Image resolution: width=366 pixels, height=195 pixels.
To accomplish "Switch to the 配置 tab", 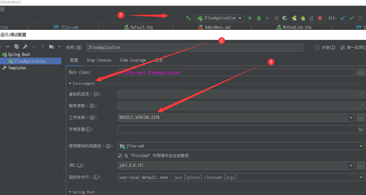I will pyautogui.click(x=74, y=60).
